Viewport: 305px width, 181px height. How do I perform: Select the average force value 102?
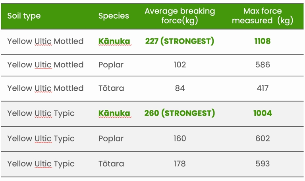pos(180,65)
